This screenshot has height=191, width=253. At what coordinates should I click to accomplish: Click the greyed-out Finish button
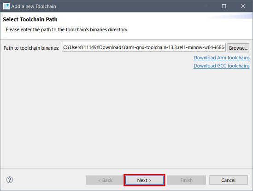[x=186, y=180]
